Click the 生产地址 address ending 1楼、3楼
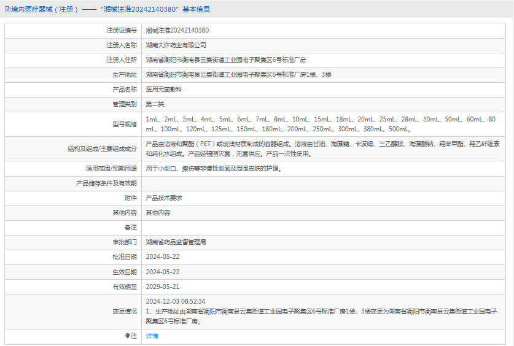 pos(239,75)
